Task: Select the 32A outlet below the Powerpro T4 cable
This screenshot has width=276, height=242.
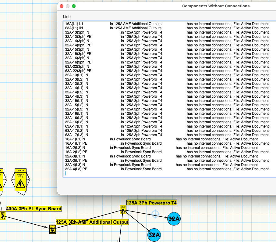Action: [154, 235]
